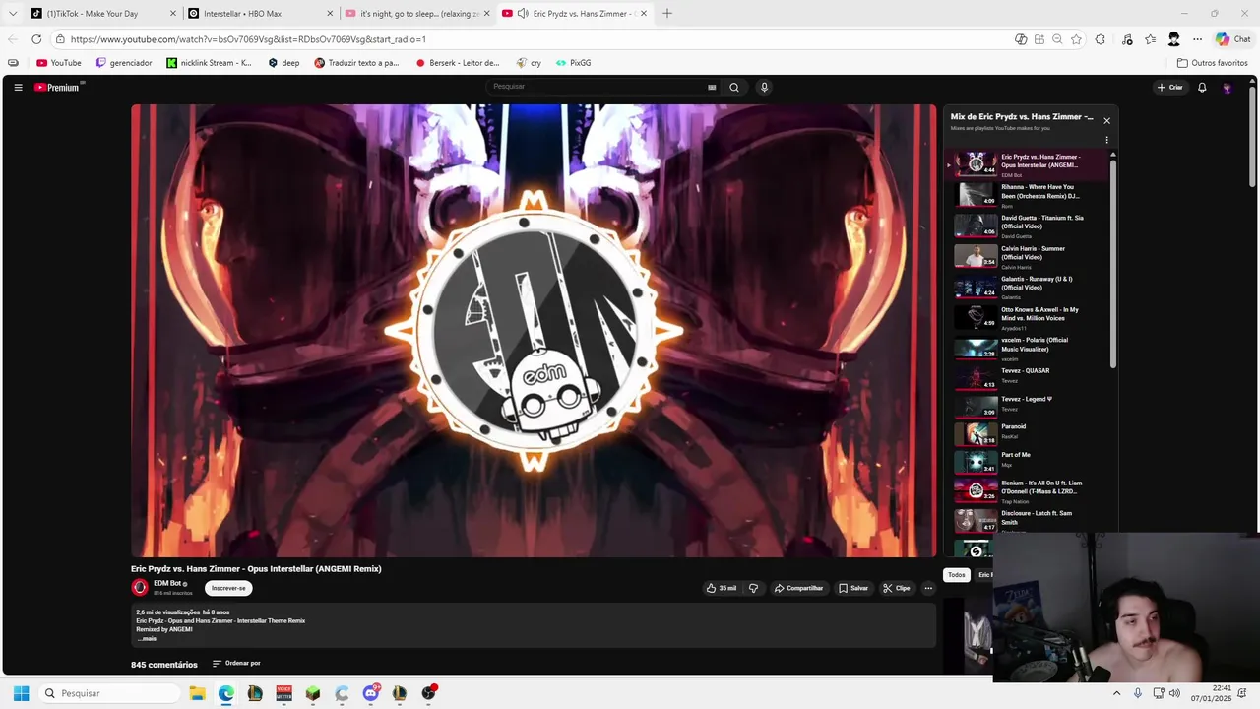Click the Windows taskbar Pesquisar search box

coord(108,693)
